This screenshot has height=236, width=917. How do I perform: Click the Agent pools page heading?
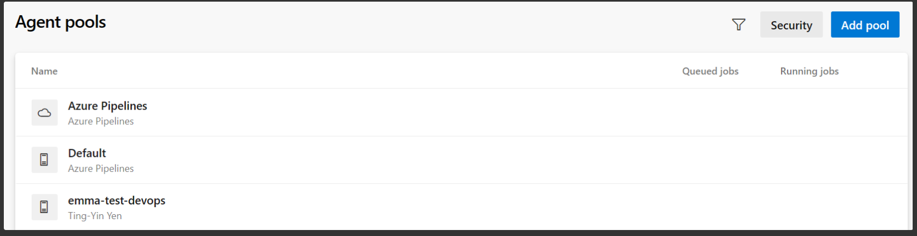pos(61,22)
